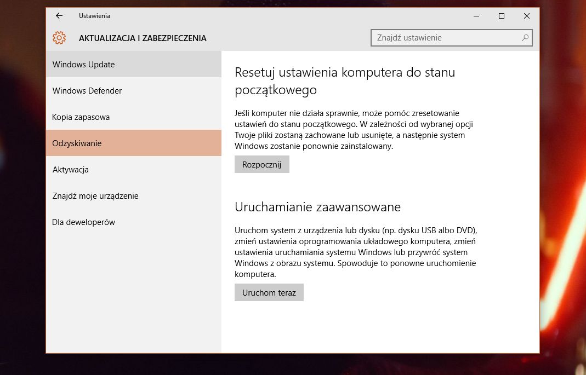Open the Dla deweloperów section
The height and width of the screenshot is (375, 586).
coord(83,222)
